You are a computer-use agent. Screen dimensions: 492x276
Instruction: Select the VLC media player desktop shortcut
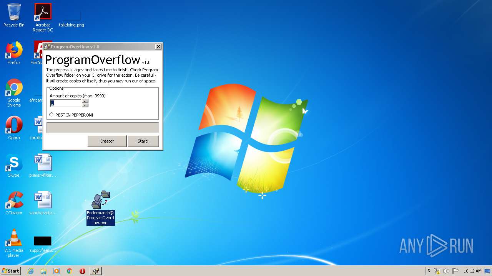pos(14,243)
